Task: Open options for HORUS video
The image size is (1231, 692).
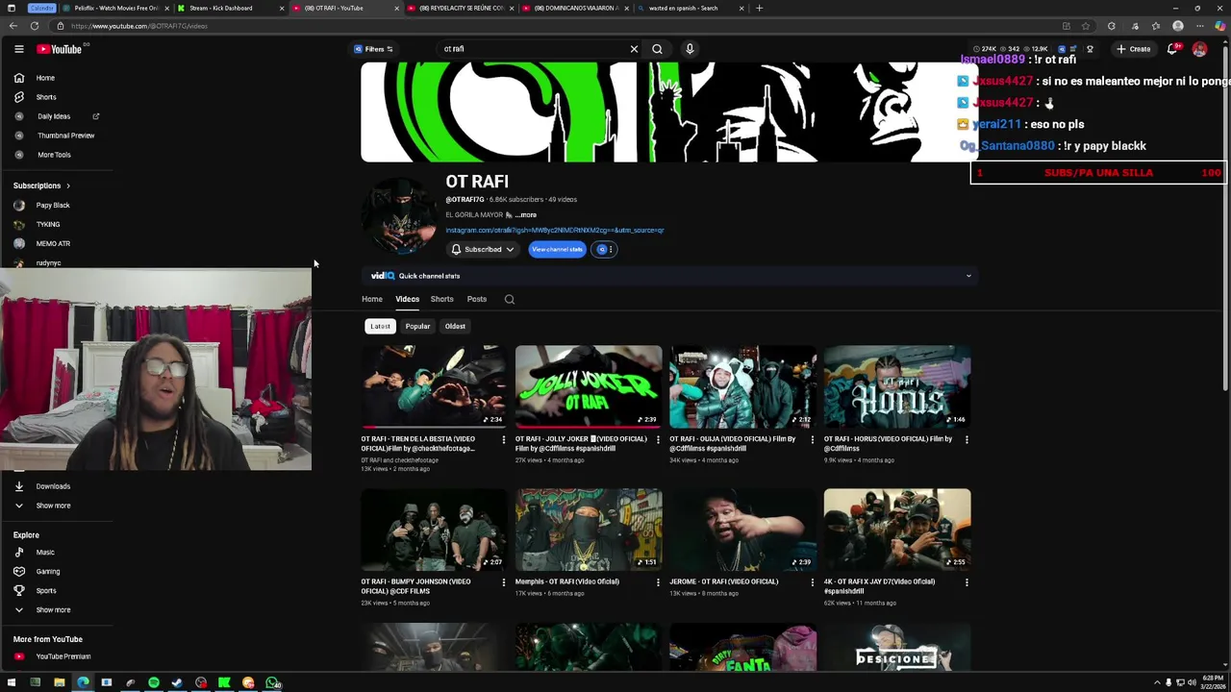Action: 967,439
